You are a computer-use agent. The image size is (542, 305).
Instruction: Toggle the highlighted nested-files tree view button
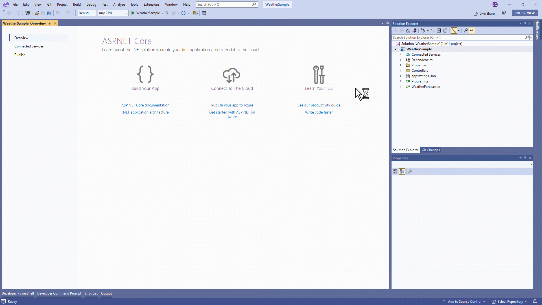[x=454, y=30]
